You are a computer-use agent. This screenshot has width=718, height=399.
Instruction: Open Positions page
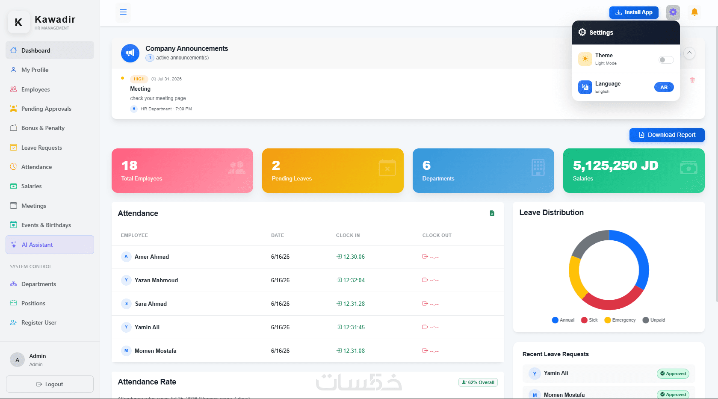tap(50, 303)
